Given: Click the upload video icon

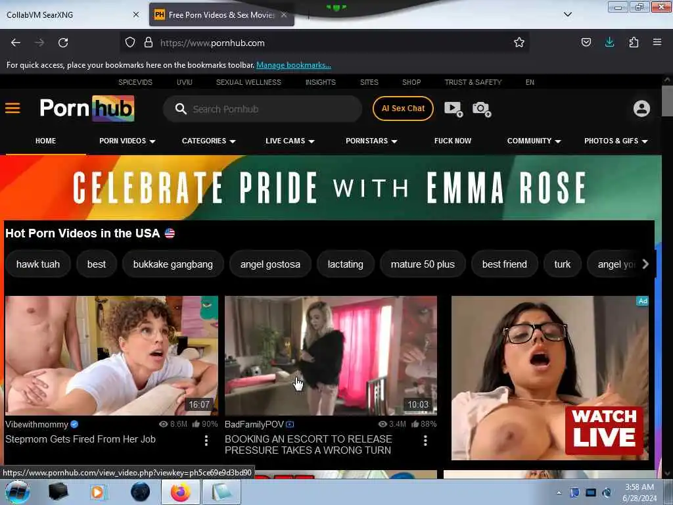Looking at the screenshot, I should tap(453, 108).
